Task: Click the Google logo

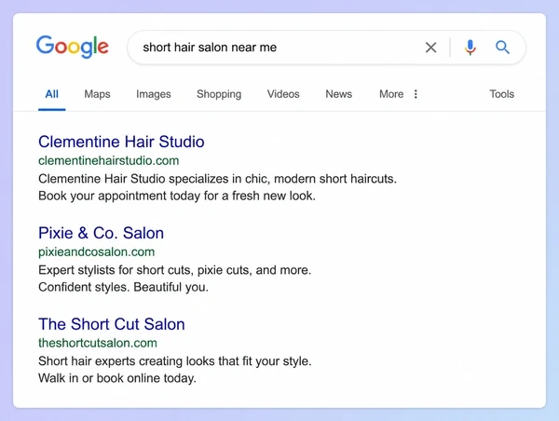Action: [73, 47]
